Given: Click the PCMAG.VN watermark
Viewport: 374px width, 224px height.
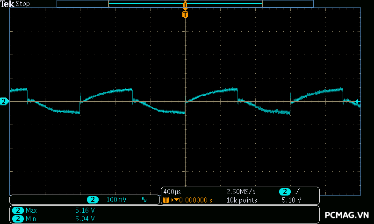Looking at the screenshot, I should 347,215.
